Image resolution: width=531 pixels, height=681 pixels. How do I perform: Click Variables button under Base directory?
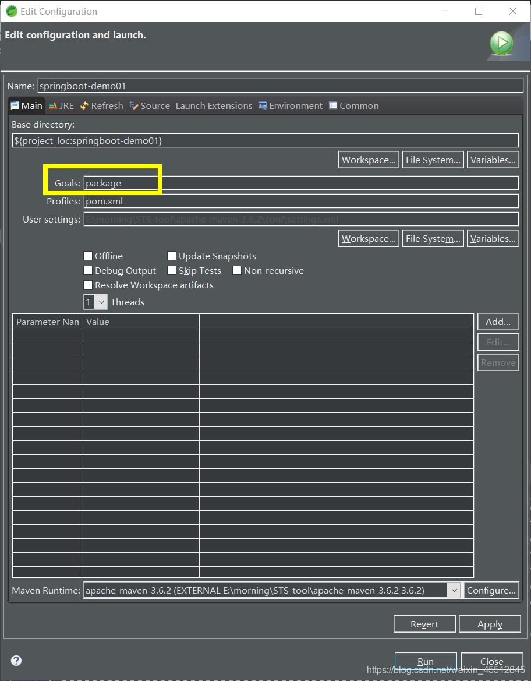(x=493, y=160)
